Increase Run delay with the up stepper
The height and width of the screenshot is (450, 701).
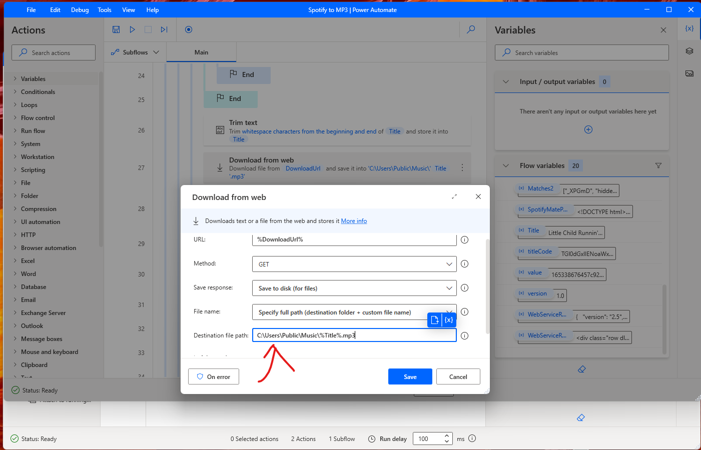(x=446, y=435)
